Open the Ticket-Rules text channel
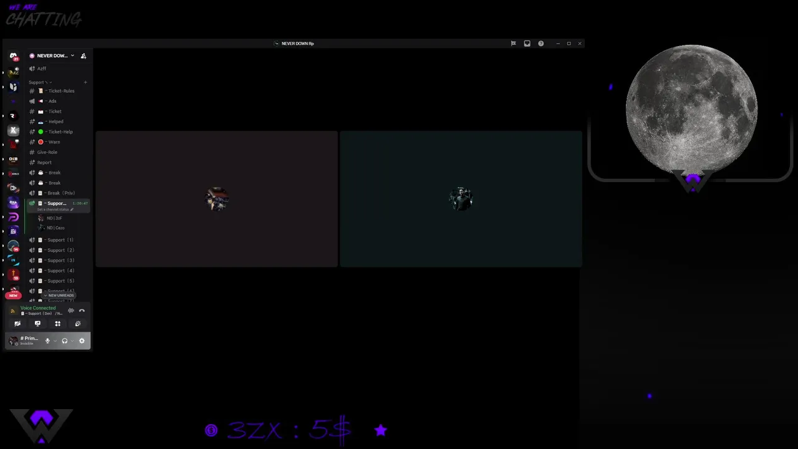798x449 pixels. click(x=59, y=91)
